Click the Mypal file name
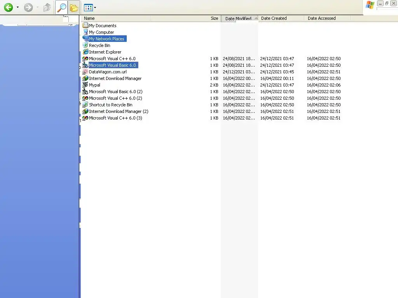398x298 pixels. [x=94, y=85]
